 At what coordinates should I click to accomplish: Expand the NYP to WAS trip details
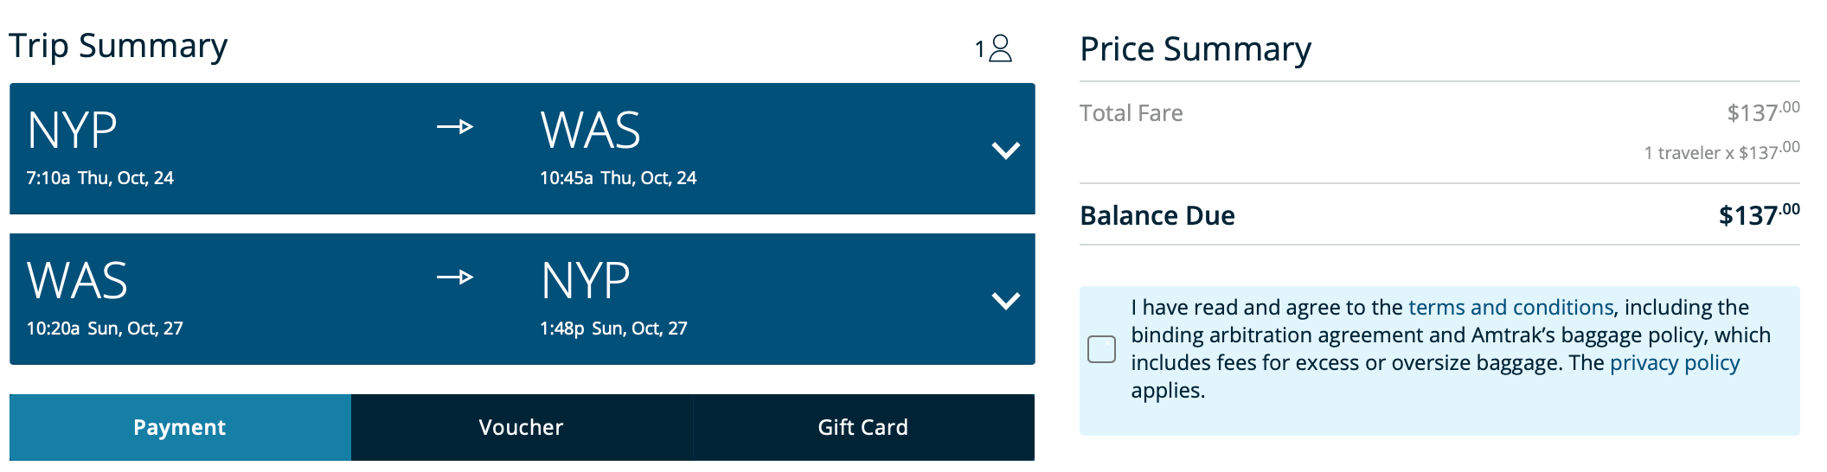pos(1005,150)
